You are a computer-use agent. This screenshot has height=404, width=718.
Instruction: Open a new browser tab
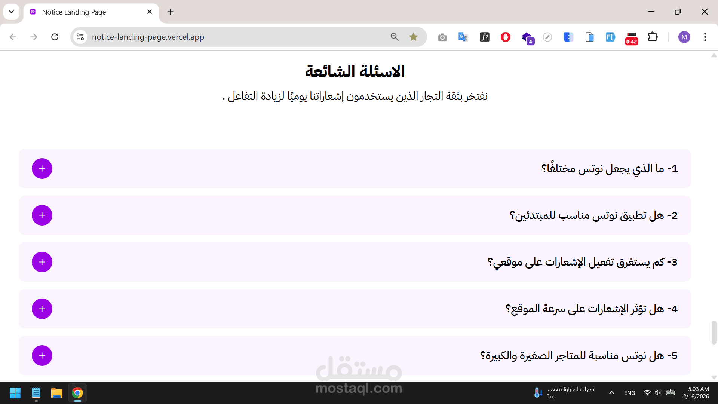pos(170,12)
